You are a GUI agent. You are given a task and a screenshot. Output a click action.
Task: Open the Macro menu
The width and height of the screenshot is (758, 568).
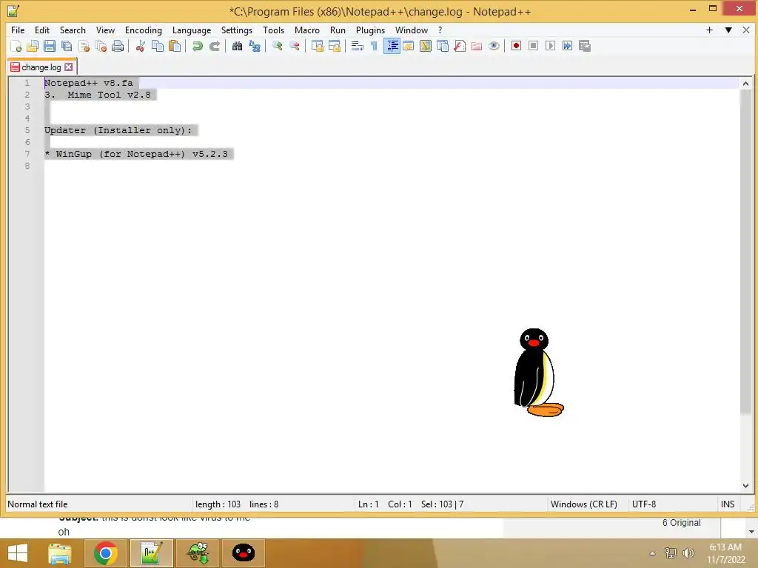[307, 30]
